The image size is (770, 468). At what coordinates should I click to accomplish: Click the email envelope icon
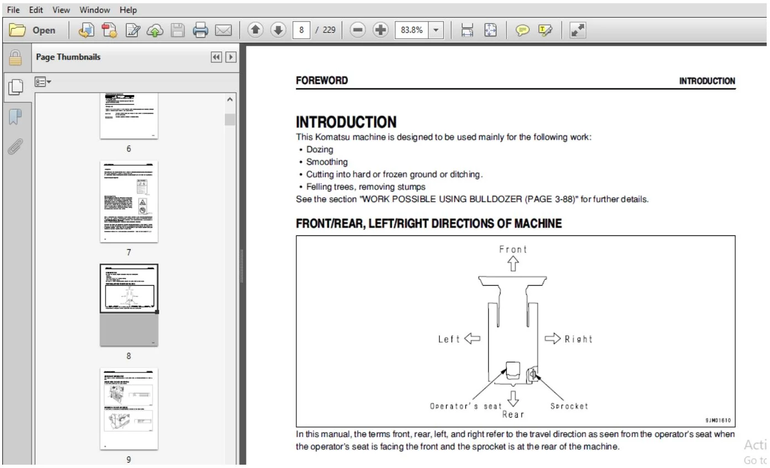click(223, 30)
